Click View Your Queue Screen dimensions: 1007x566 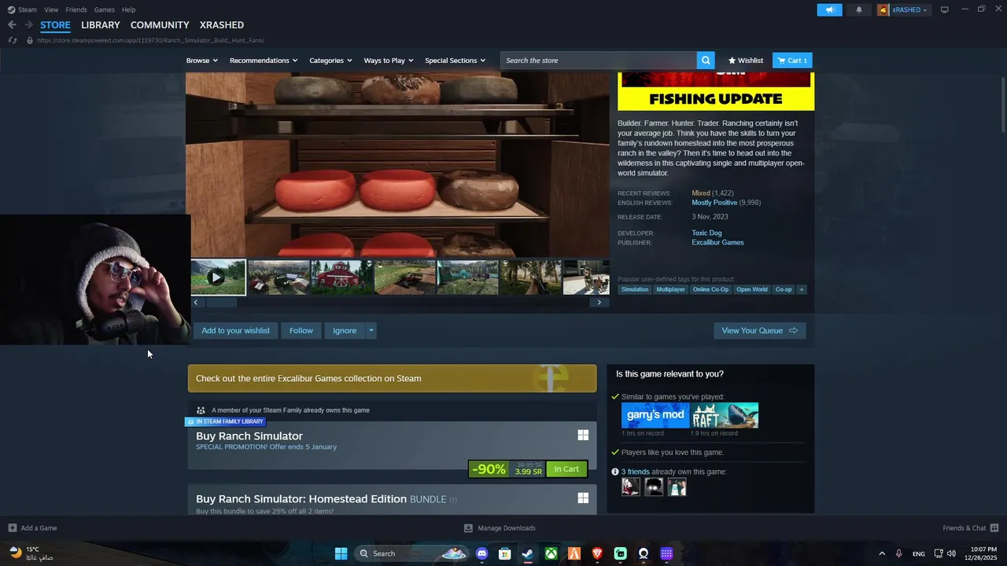click(760, 330)
